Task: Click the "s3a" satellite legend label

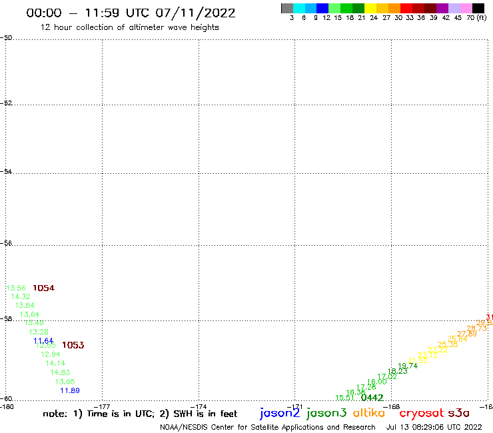Action: [x=459, y=413]
